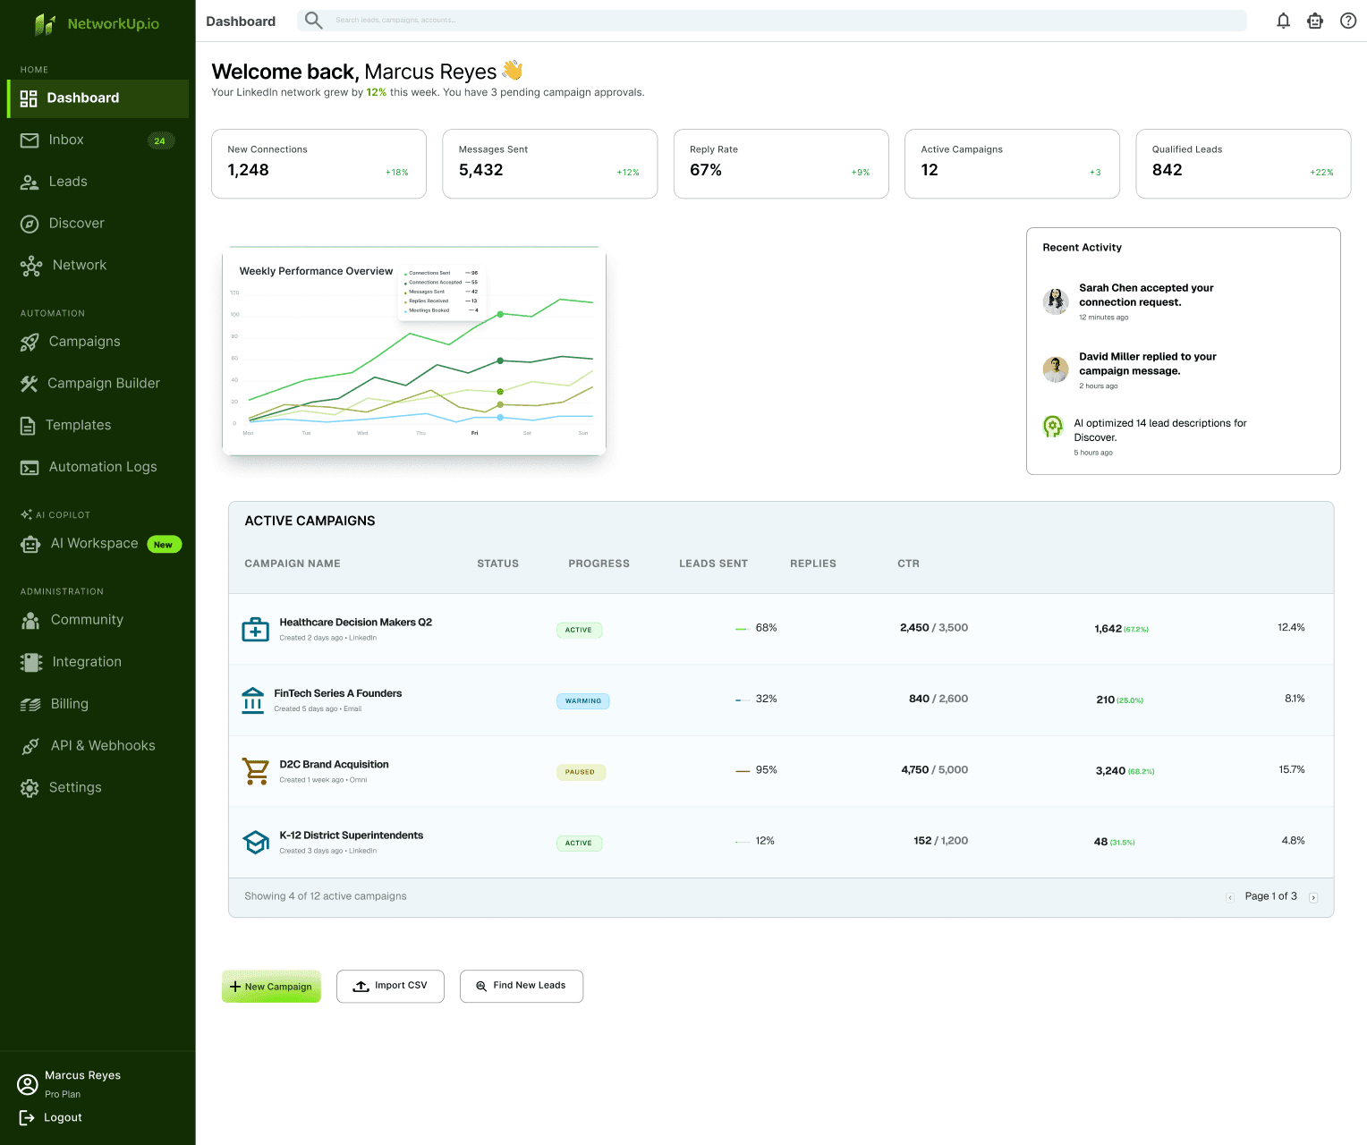This screenshot has width=1367, height=1145.
Task: Click Marcus Reyes profile icon in sidebar
Action: click(x=28, y=1084)
